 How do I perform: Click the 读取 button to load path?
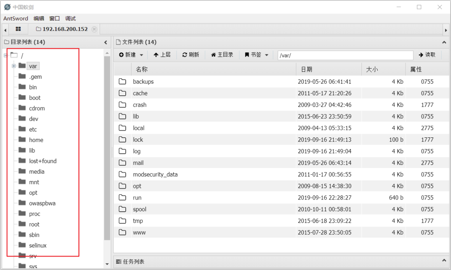pyautogui.click(x=427, y=55)
